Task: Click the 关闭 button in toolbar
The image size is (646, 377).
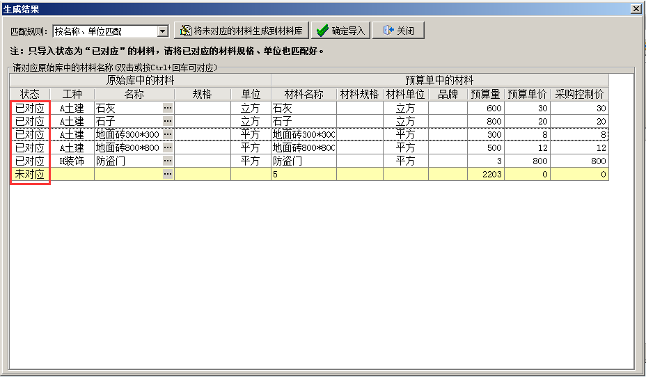Action: point(398,31)
